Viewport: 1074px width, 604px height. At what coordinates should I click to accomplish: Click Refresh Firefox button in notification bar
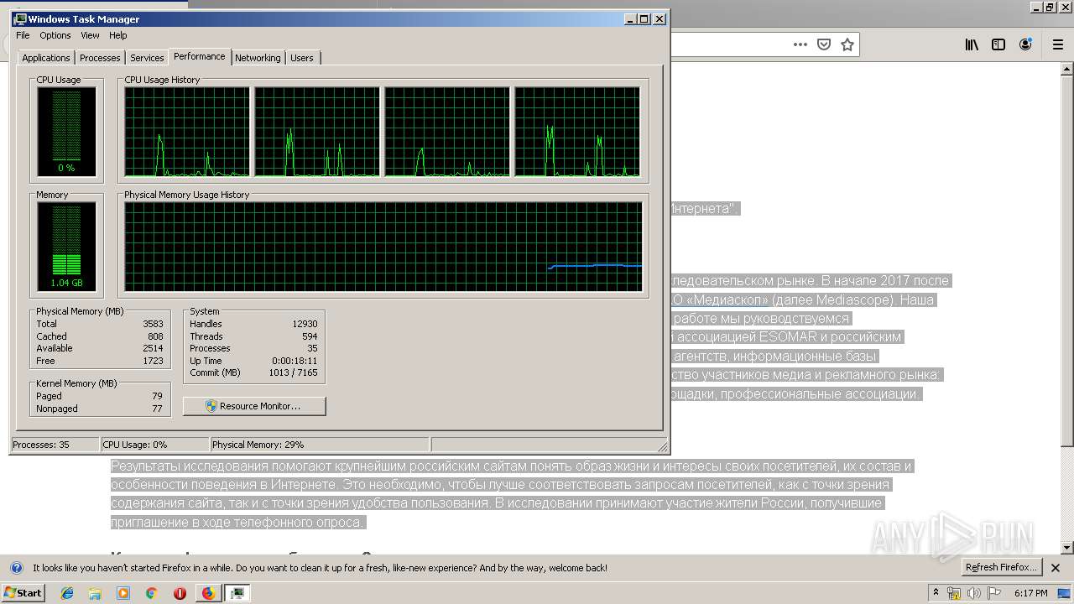[x=1002, y=567]
